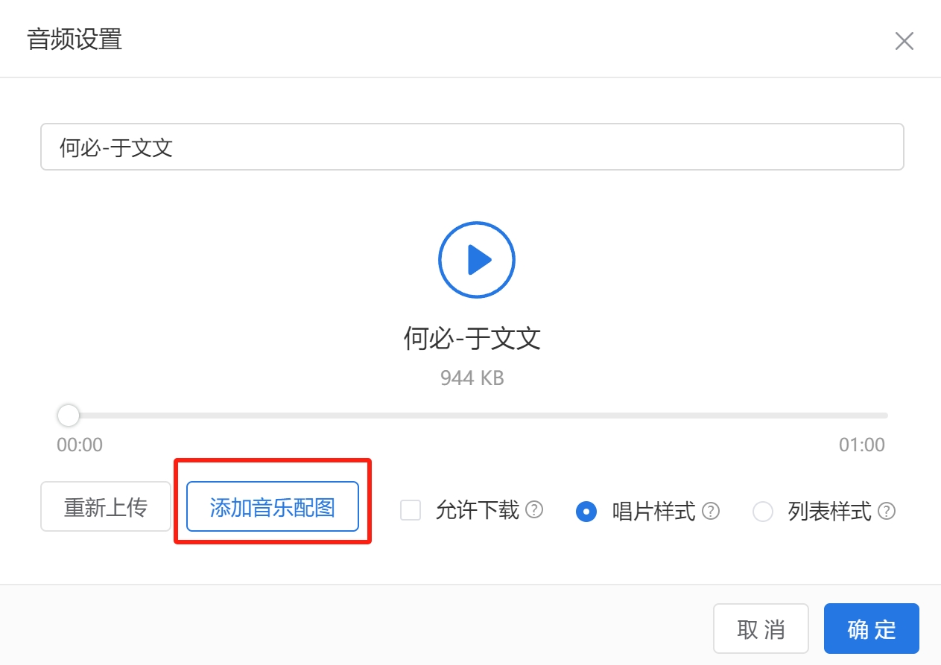Focus the audio title input field
The width and height of the screenshot is (941, 665).
pyautogui.click(x=472, y=147)
